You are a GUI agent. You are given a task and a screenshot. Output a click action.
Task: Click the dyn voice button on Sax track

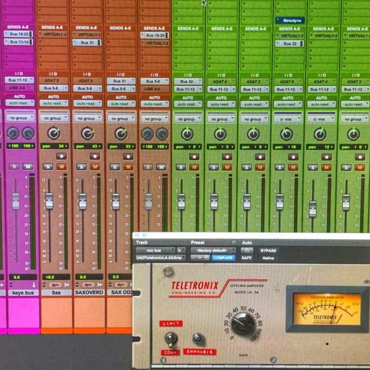point(55,285)
